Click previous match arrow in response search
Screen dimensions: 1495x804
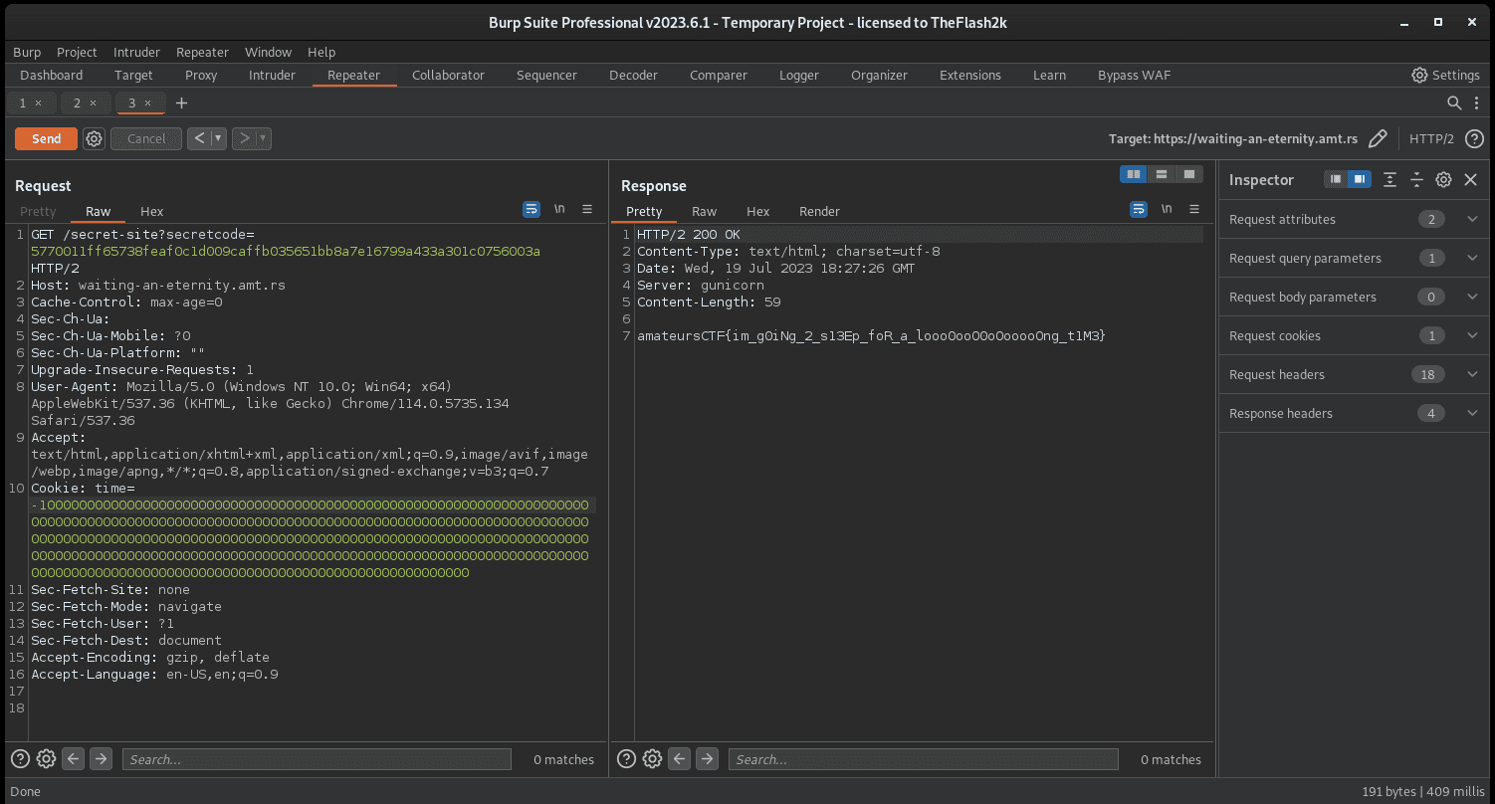pos(680,759)
